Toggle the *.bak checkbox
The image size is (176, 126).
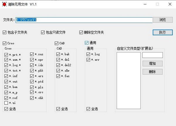[58, 54]
